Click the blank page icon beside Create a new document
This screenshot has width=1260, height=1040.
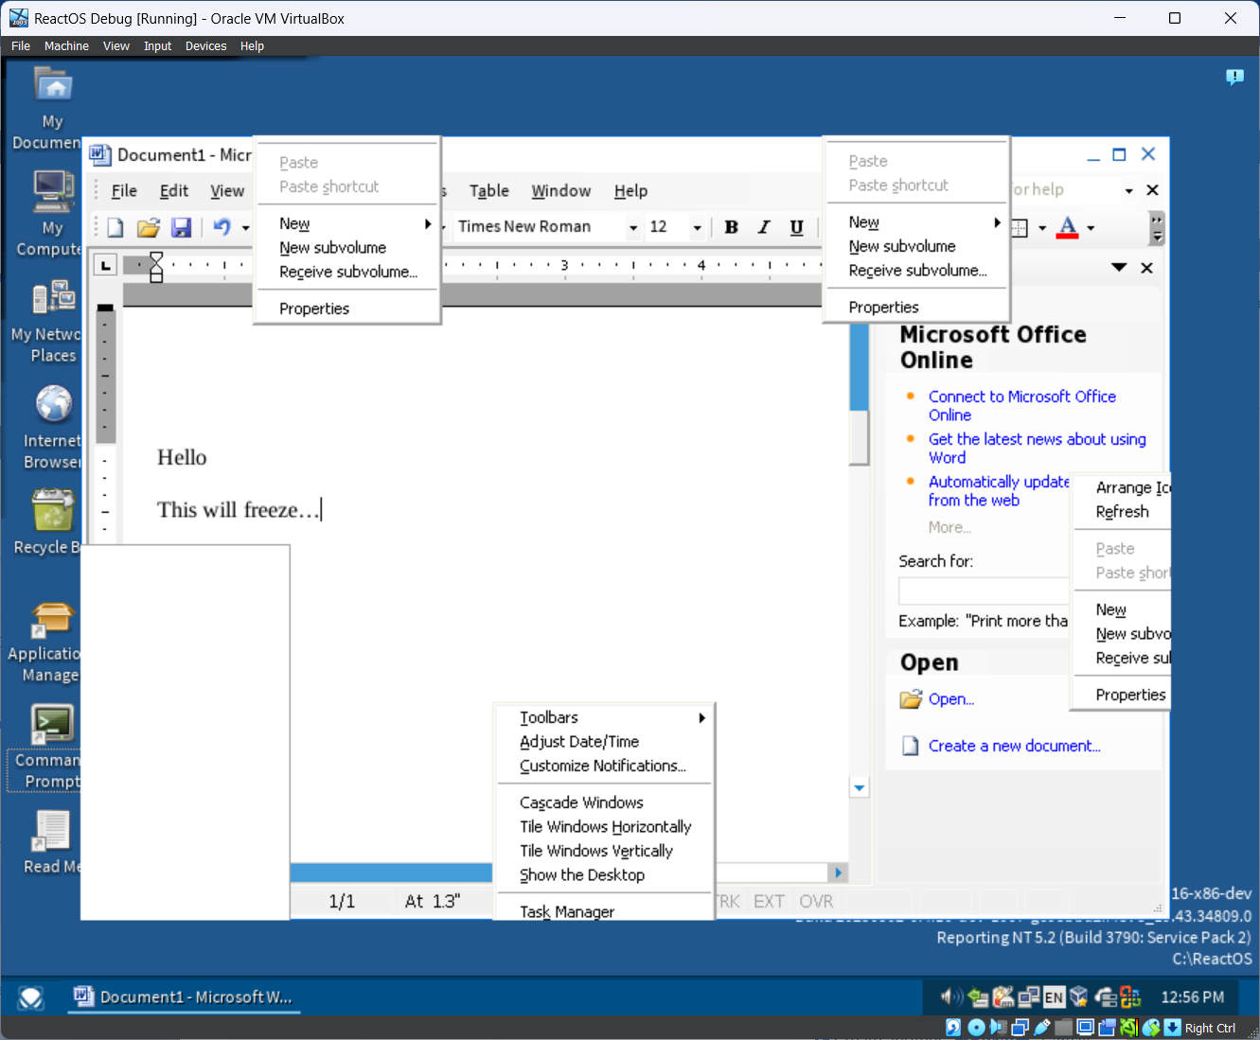910,746
